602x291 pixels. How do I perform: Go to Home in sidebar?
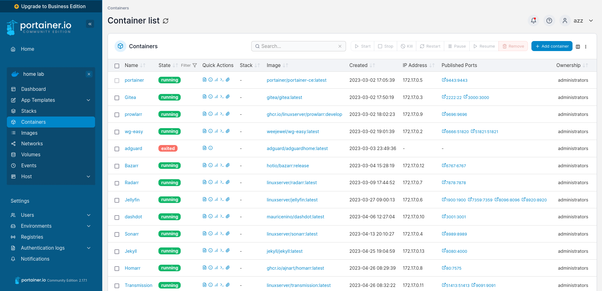click(x=51, y=49)
